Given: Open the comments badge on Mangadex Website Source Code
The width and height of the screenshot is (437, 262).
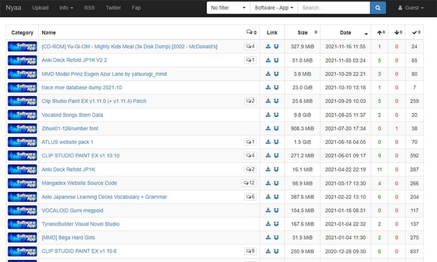Looking at the screenshot, I should (249, 183).
